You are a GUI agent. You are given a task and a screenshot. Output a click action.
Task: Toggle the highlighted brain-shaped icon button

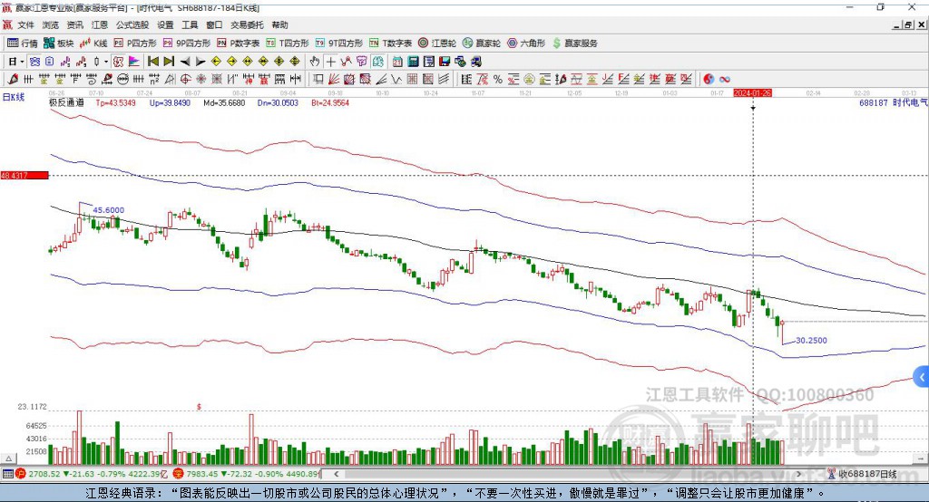[x=377, y=62]
